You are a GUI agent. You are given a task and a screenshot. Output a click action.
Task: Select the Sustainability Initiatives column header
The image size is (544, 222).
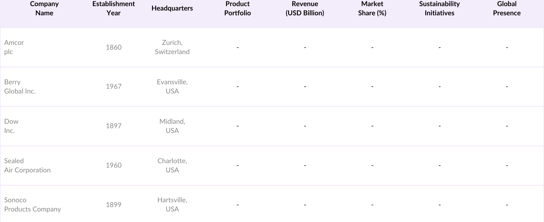pyautogui.click(x=439, y=8)
